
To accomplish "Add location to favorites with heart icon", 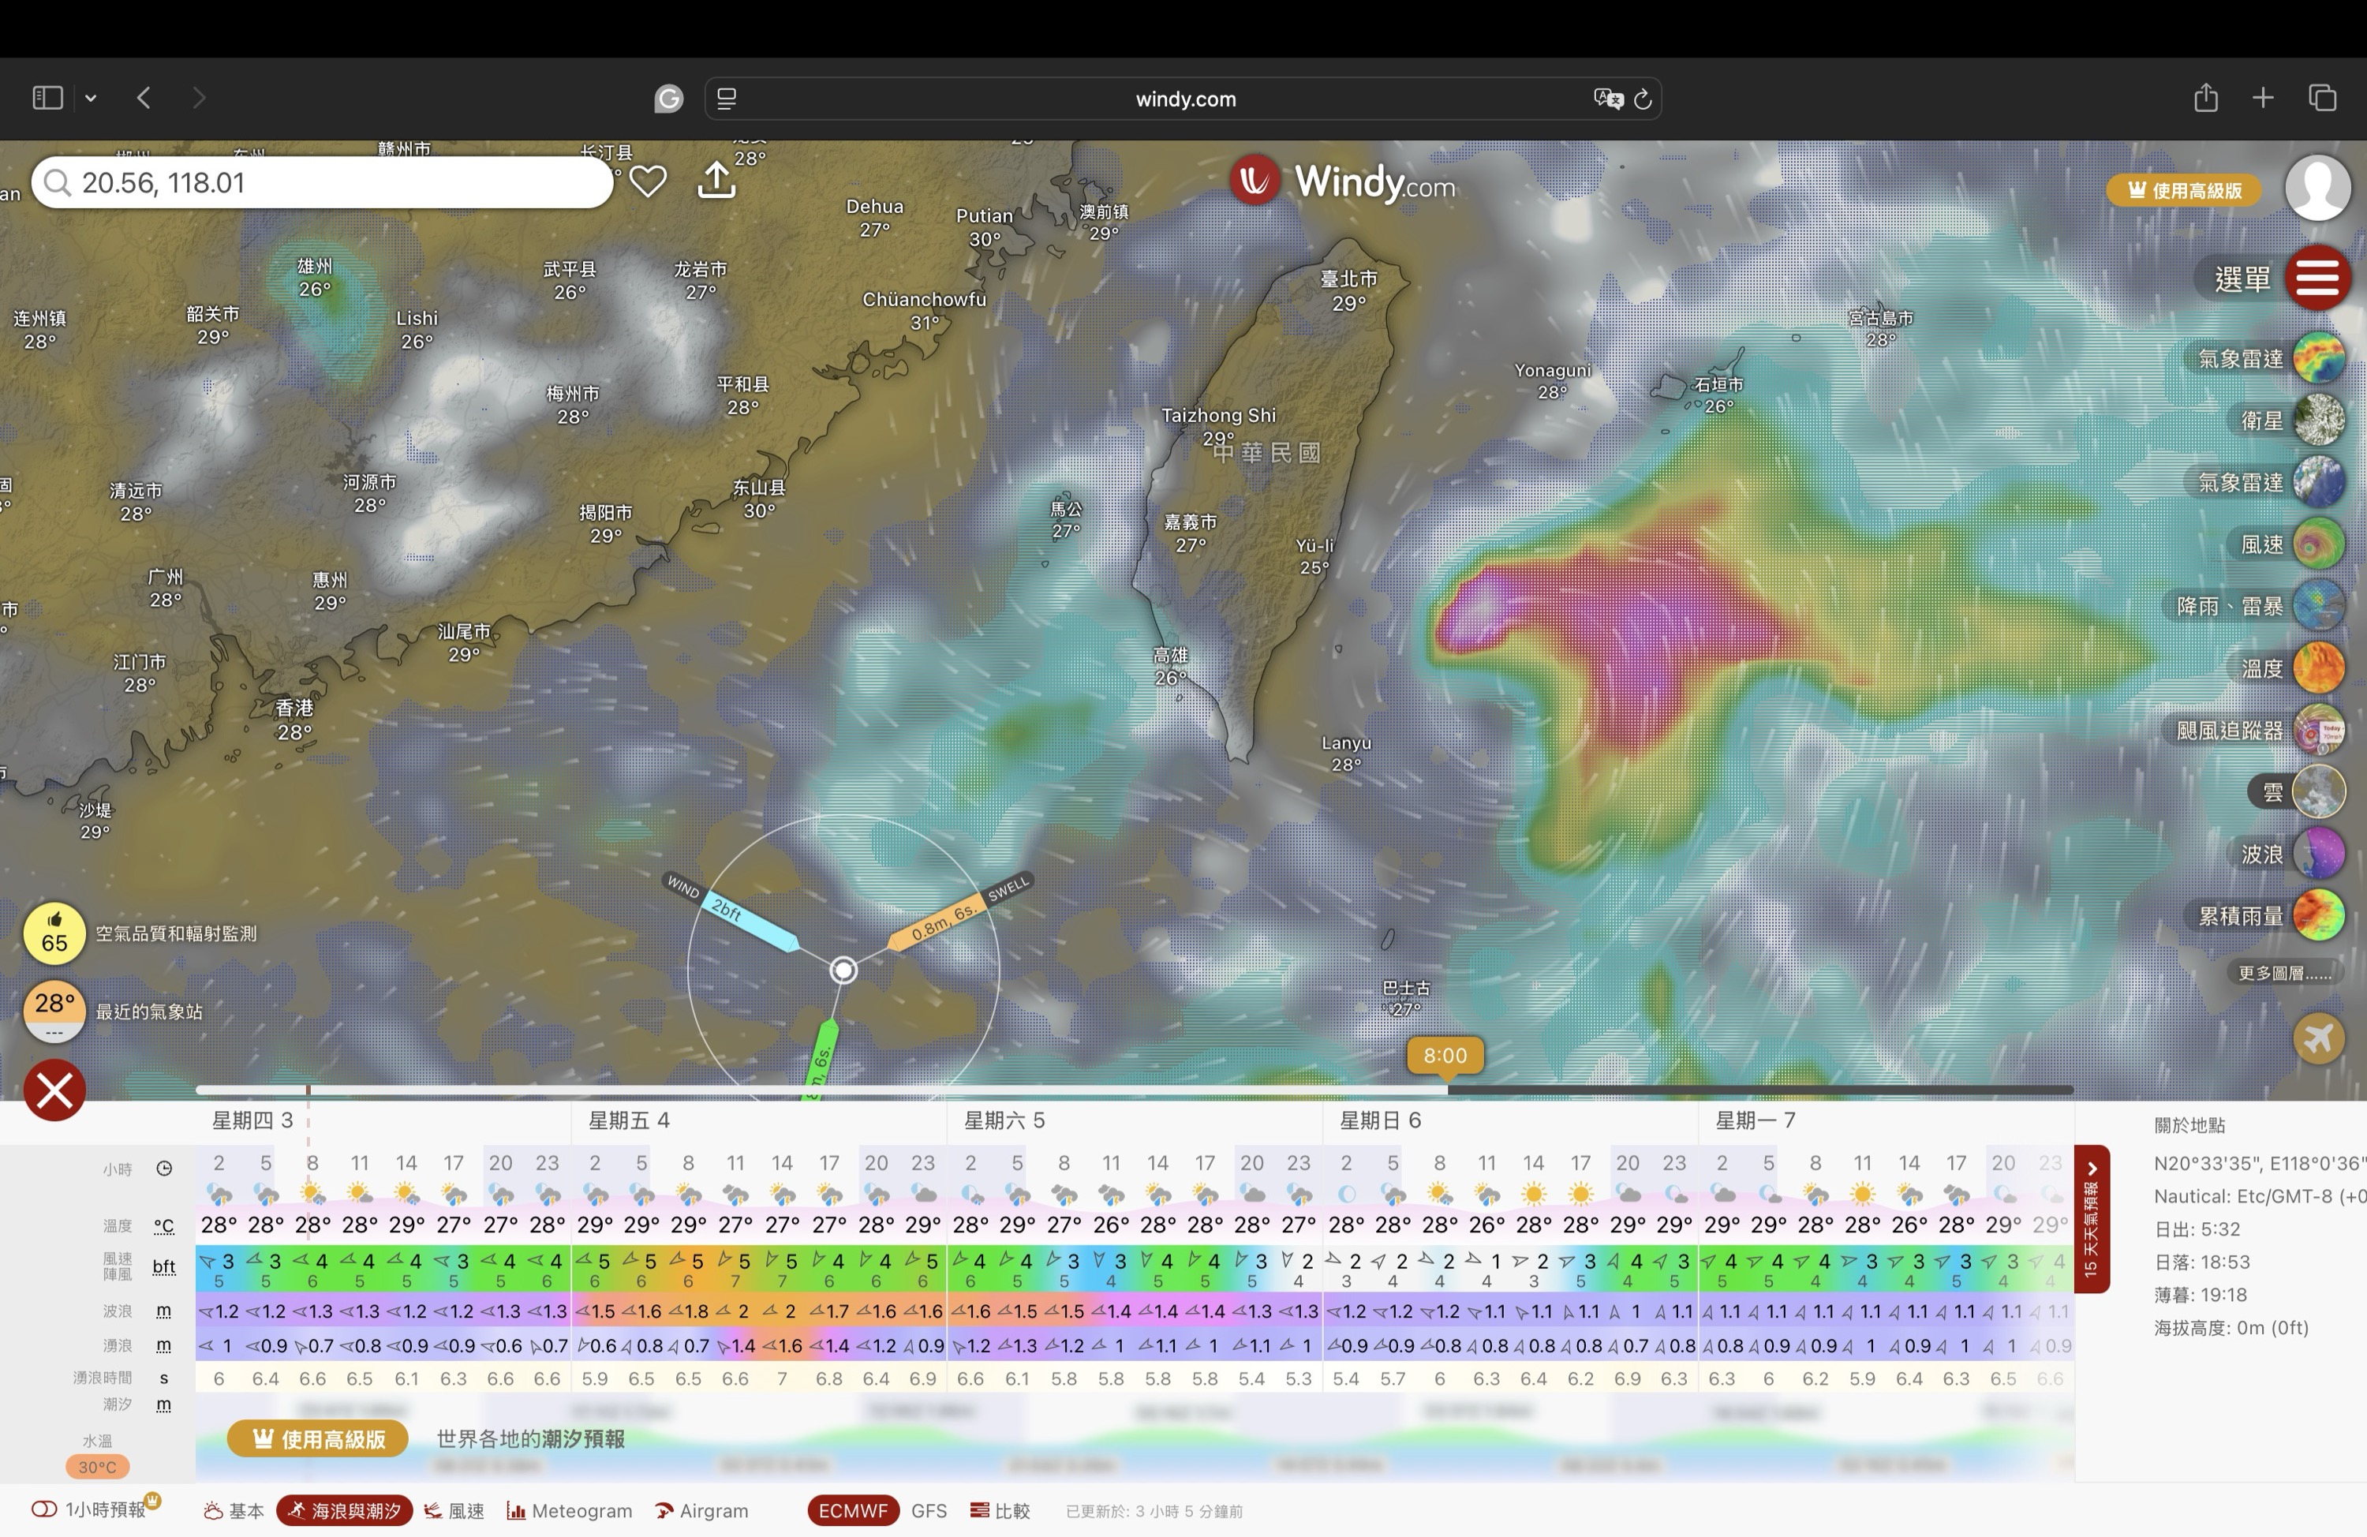I will (x=648, y=181).
